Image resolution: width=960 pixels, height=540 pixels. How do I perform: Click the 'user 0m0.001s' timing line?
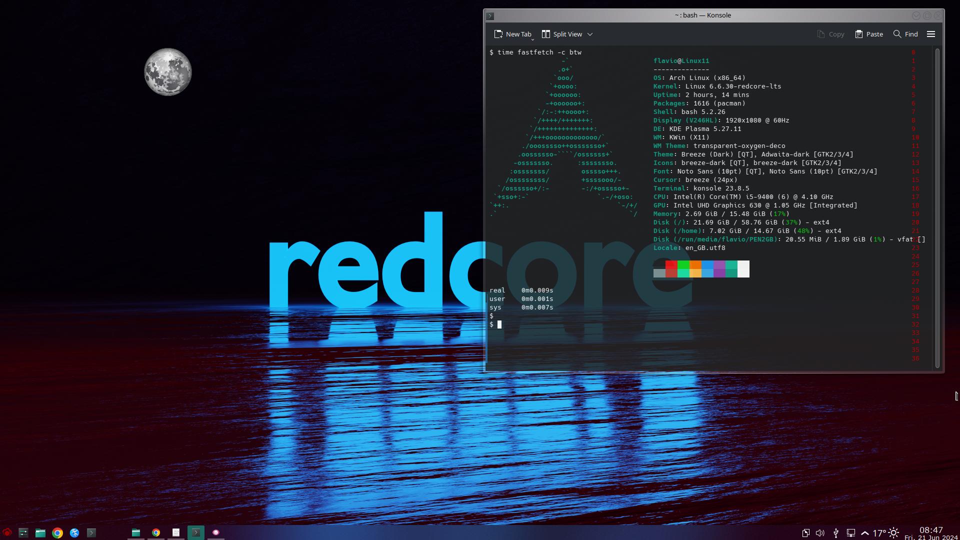[521, 299]
